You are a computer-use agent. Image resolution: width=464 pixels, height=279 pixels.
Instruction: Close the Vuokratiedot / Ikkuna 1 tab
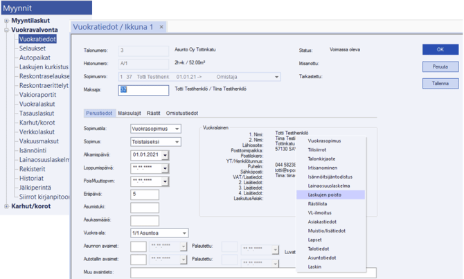162,27
